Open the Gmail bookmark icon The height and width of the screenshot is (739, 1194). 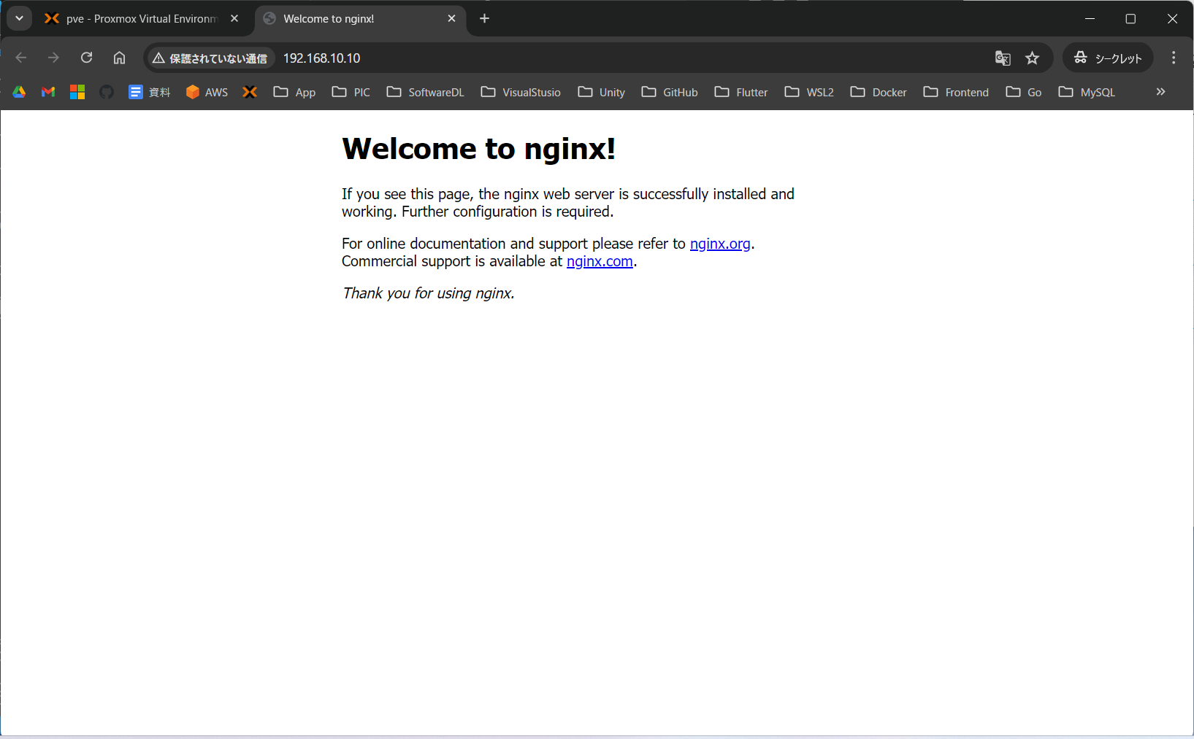pos(48,92)
